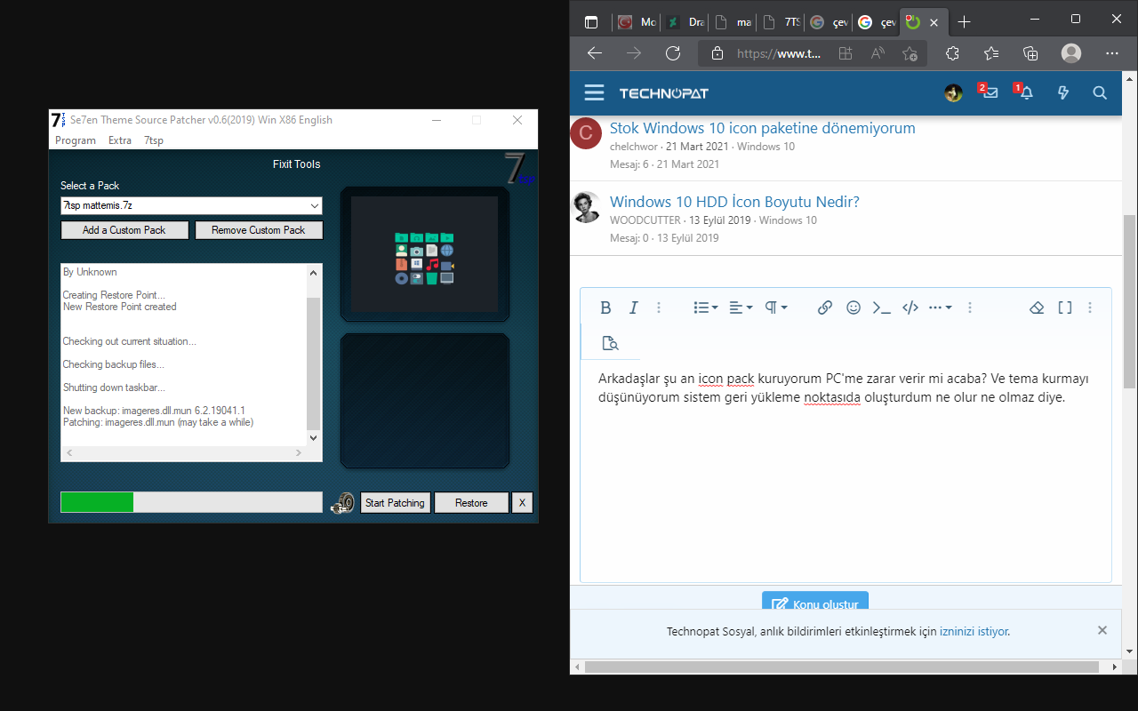Image resolution: width=1138 pixels, height=711 pixels.
Task: Switch to the 'ma' browser tab
Action: pos(733,22)
